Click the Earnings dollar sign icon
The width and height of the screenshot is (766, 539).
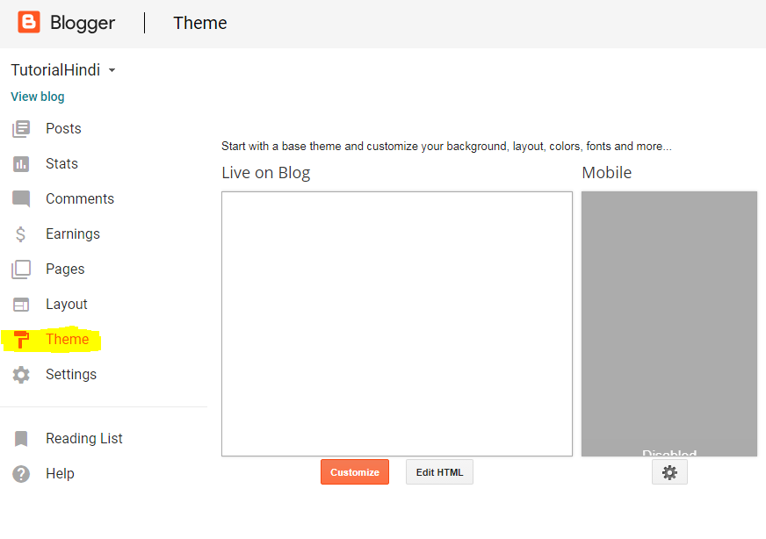[x=20, y=234]
